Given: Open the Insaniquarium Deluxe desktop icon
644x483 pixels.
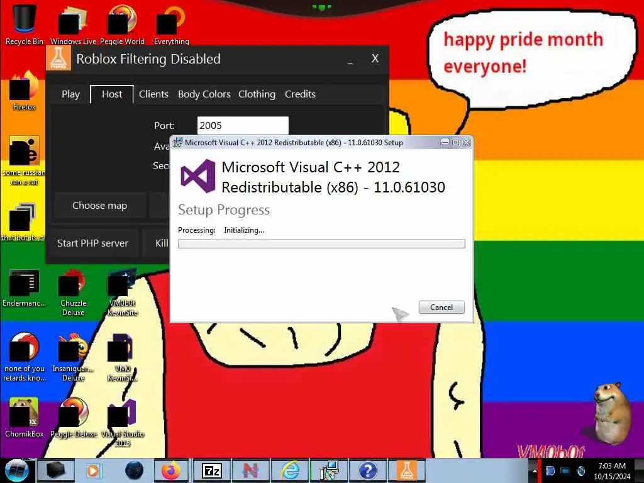Looking at the screenshot, I should pos(73,357).
